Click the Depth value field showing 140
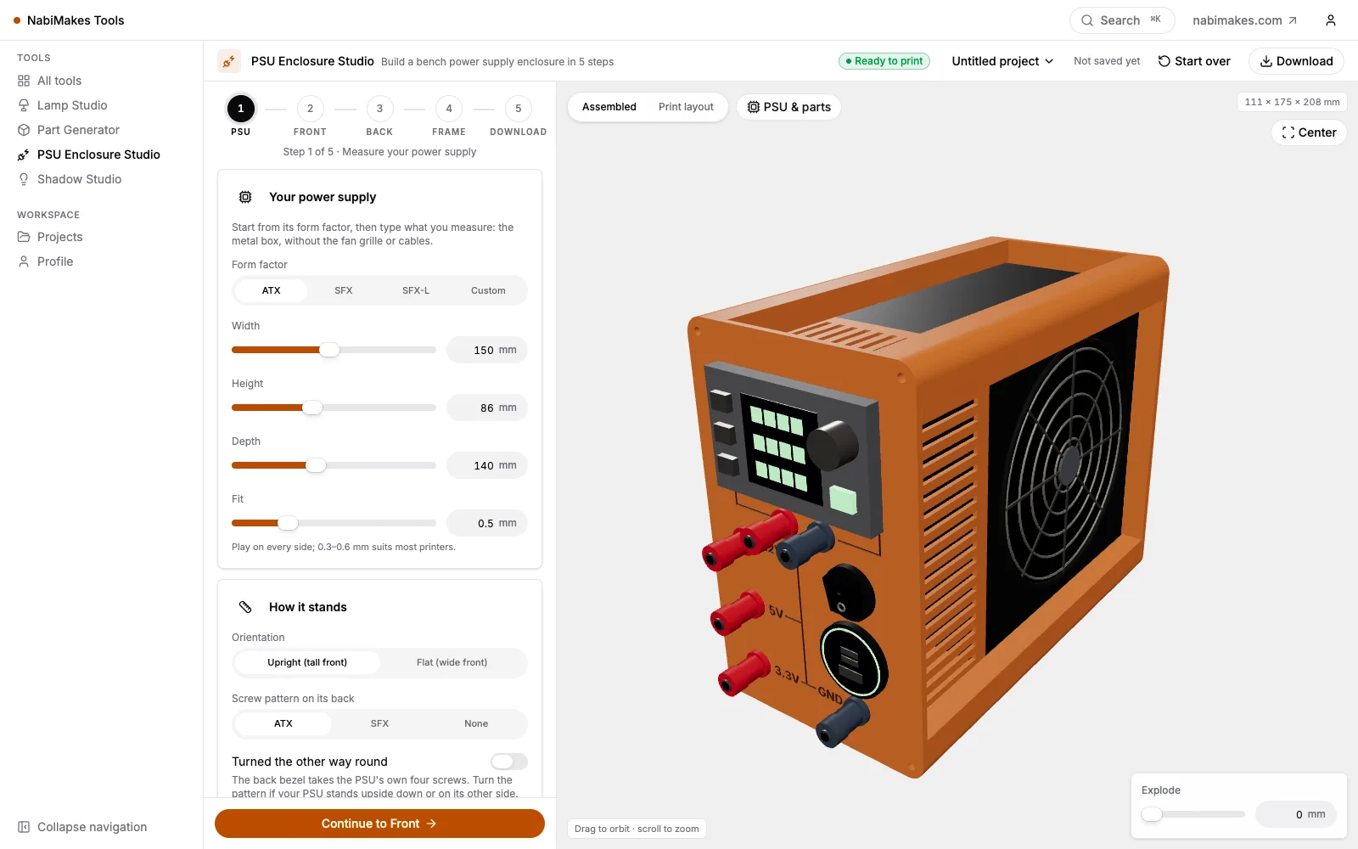1358x849 pixels. (x=487, y=465)
